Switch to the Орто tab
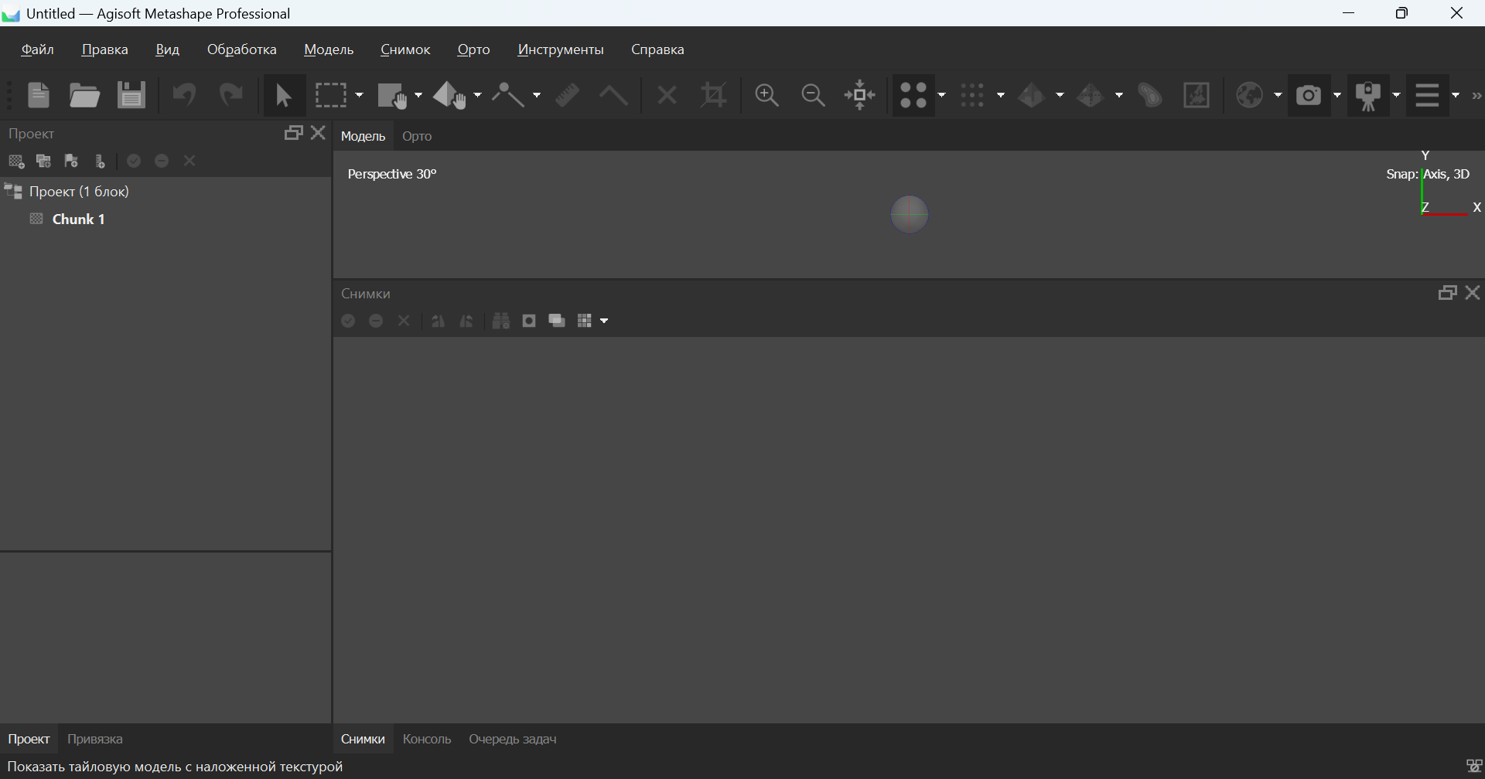The width and height of the screenshot is (1485, 779). click(x=417, y=136)
